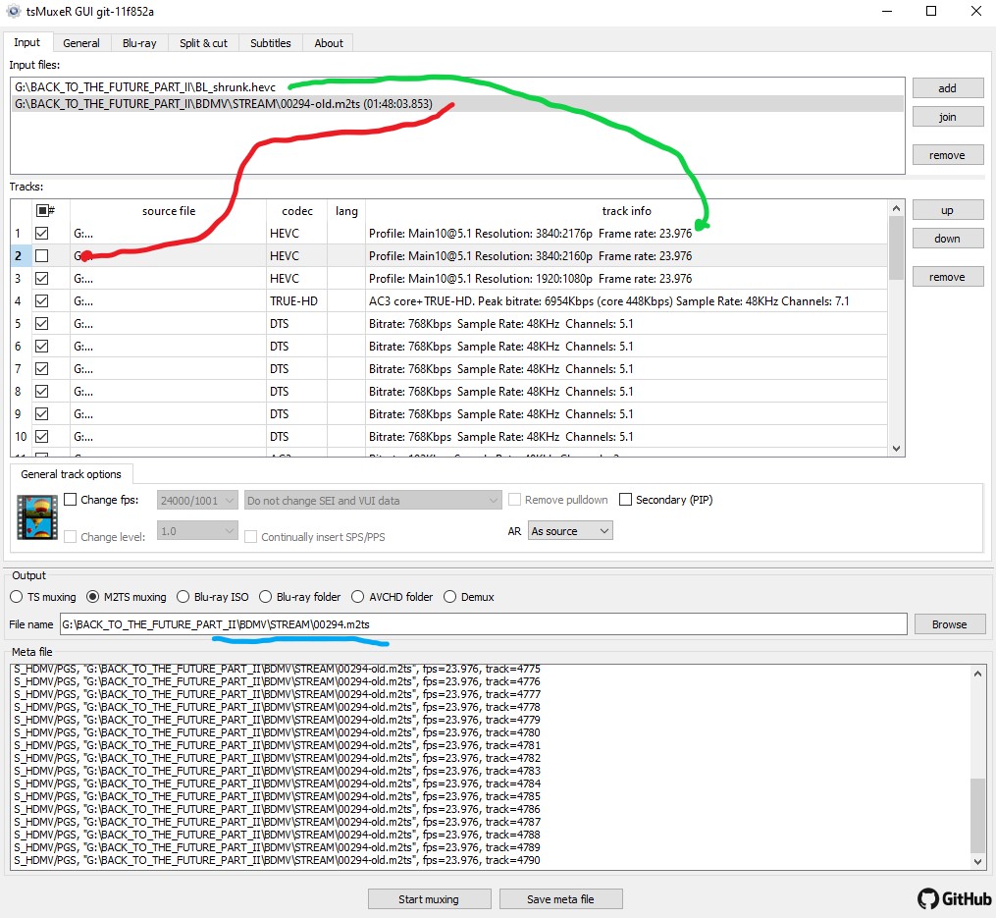Select BL_shrunk.hevc in input files
The image size is (996, 918).
[457, 87]
